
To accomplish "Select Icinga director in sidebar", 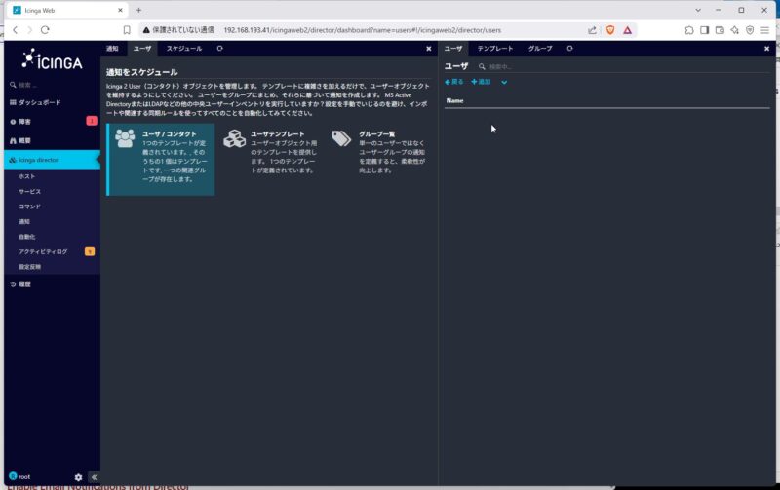I will coord(52,160).
